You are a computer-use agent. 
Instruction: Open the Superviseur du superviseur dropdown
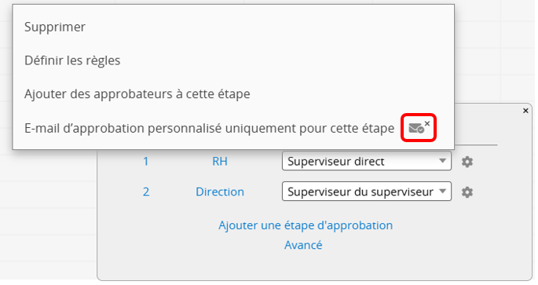pyautogui.click(x=367, y=192)
